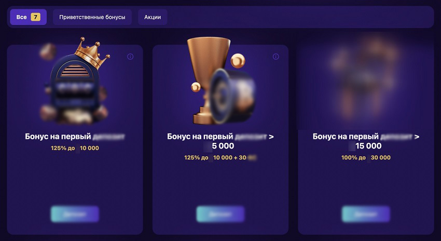
Task: Click the 100% до 30 000 offer text
Action: pos(366,158)
